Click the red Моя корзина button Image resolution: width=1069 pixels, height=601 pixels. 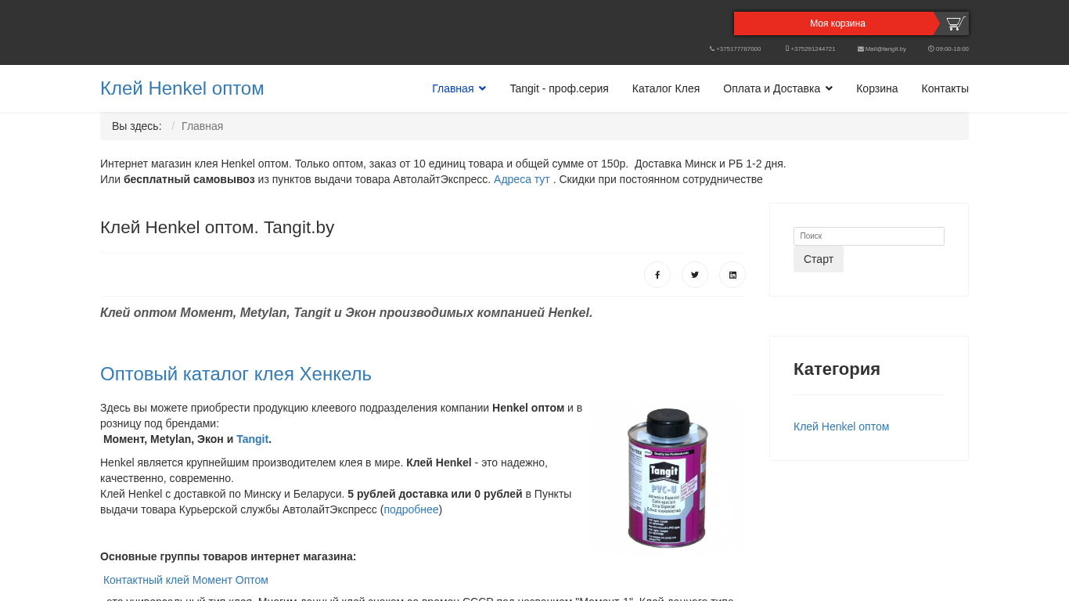[837, 23]
